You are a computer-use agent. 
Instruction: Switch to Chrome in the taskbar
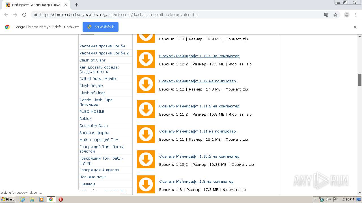[x=51, y=199]
